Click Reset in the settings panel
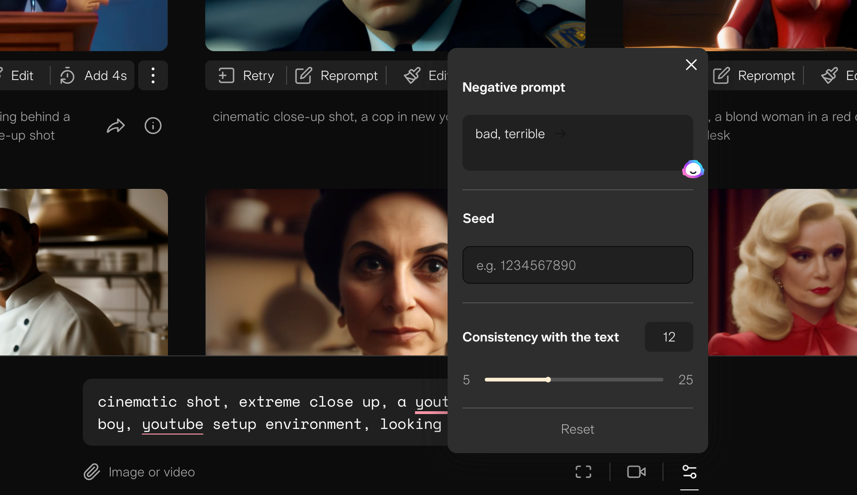Screen dimensions: 857x495 point(577,429)
